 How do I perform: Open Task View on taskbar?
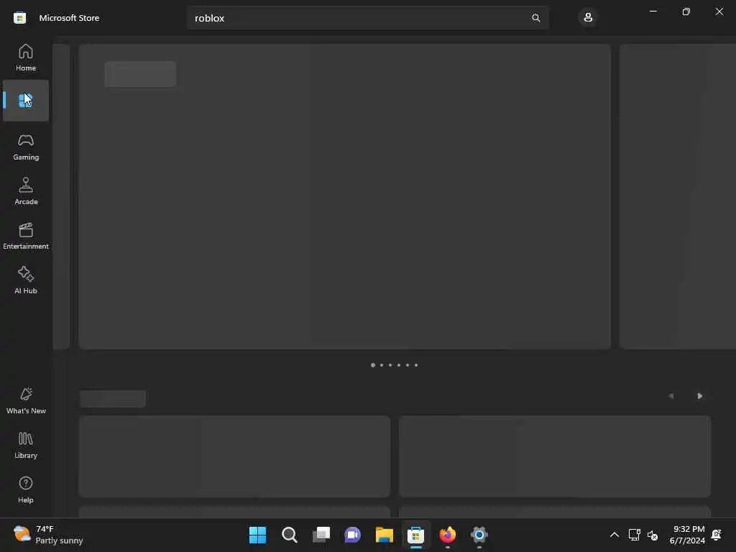point(321,535)
